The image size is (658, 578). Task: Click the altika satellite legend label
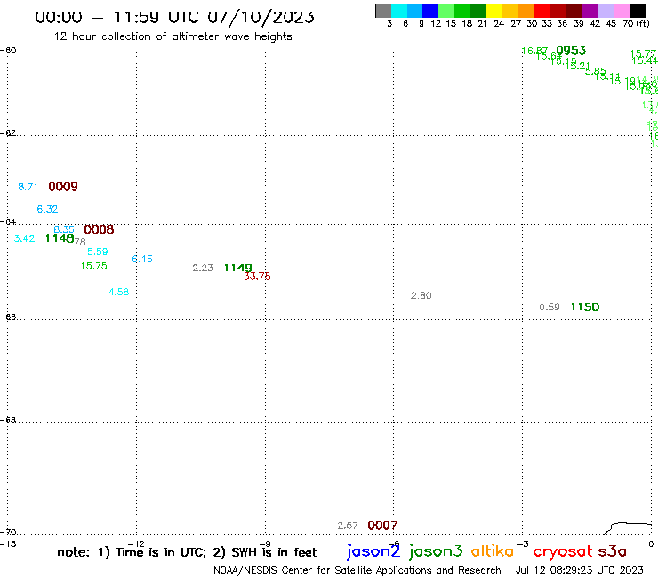coord(493,551)
